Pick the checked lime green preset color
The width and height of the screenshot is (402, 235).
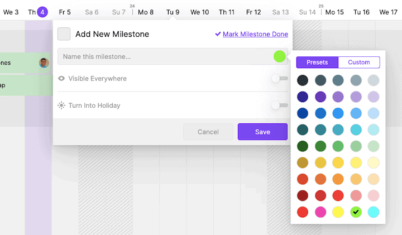coord(356,212)
